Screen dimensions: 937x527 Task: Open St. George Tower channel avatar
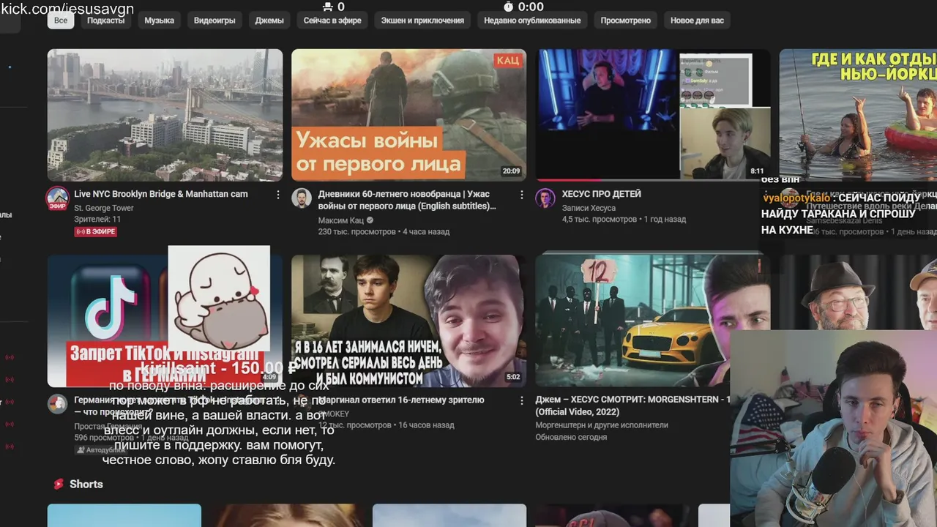pyautogui.click(x=57, y=198)
